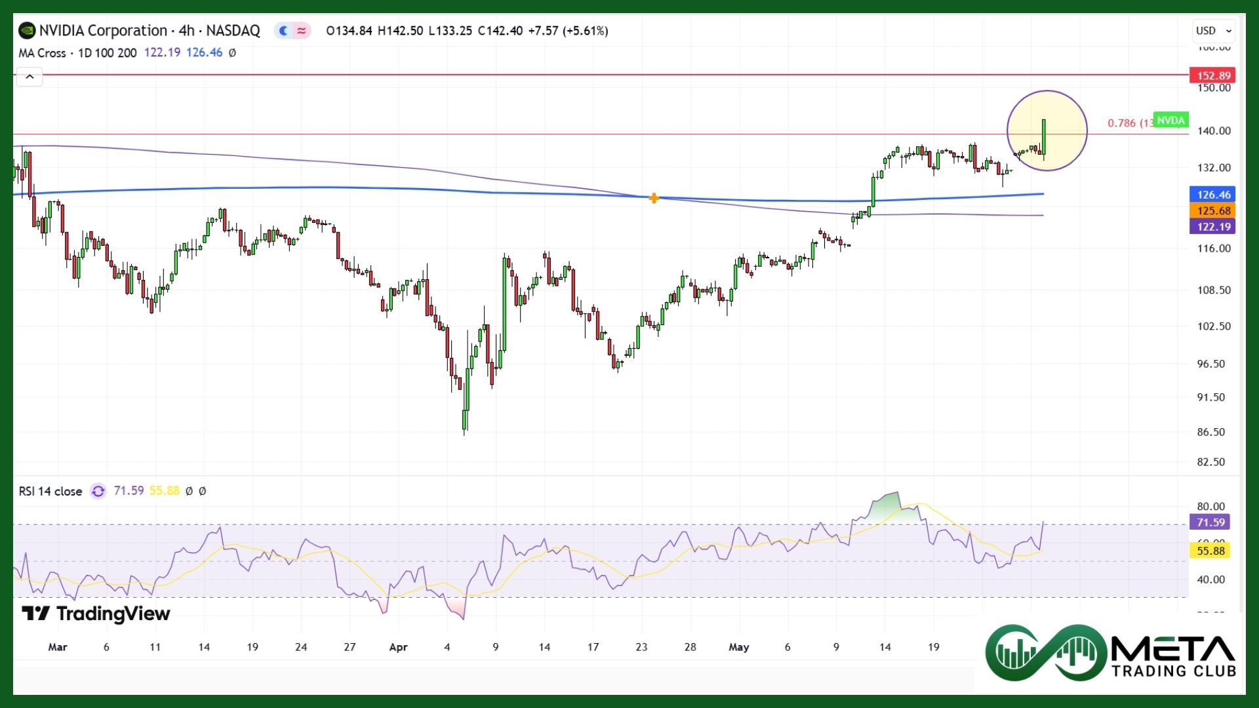Click the May label on time axis
Screen dimensions: 1259x708
click(738, 647)
